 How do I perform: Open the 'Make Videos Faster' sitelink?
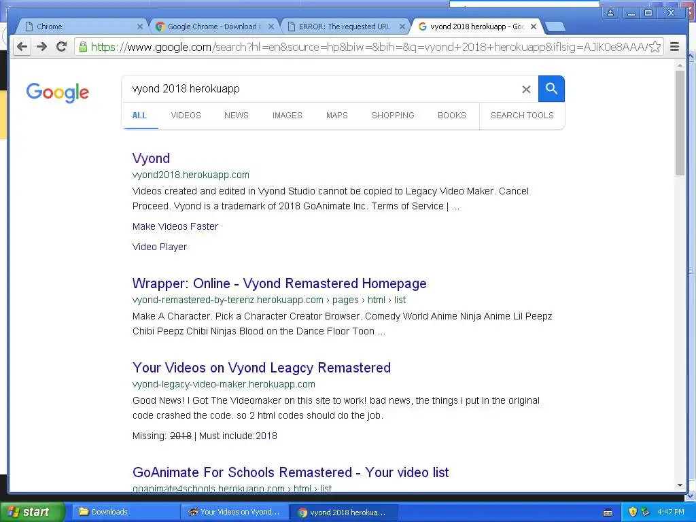click(175, 226)
